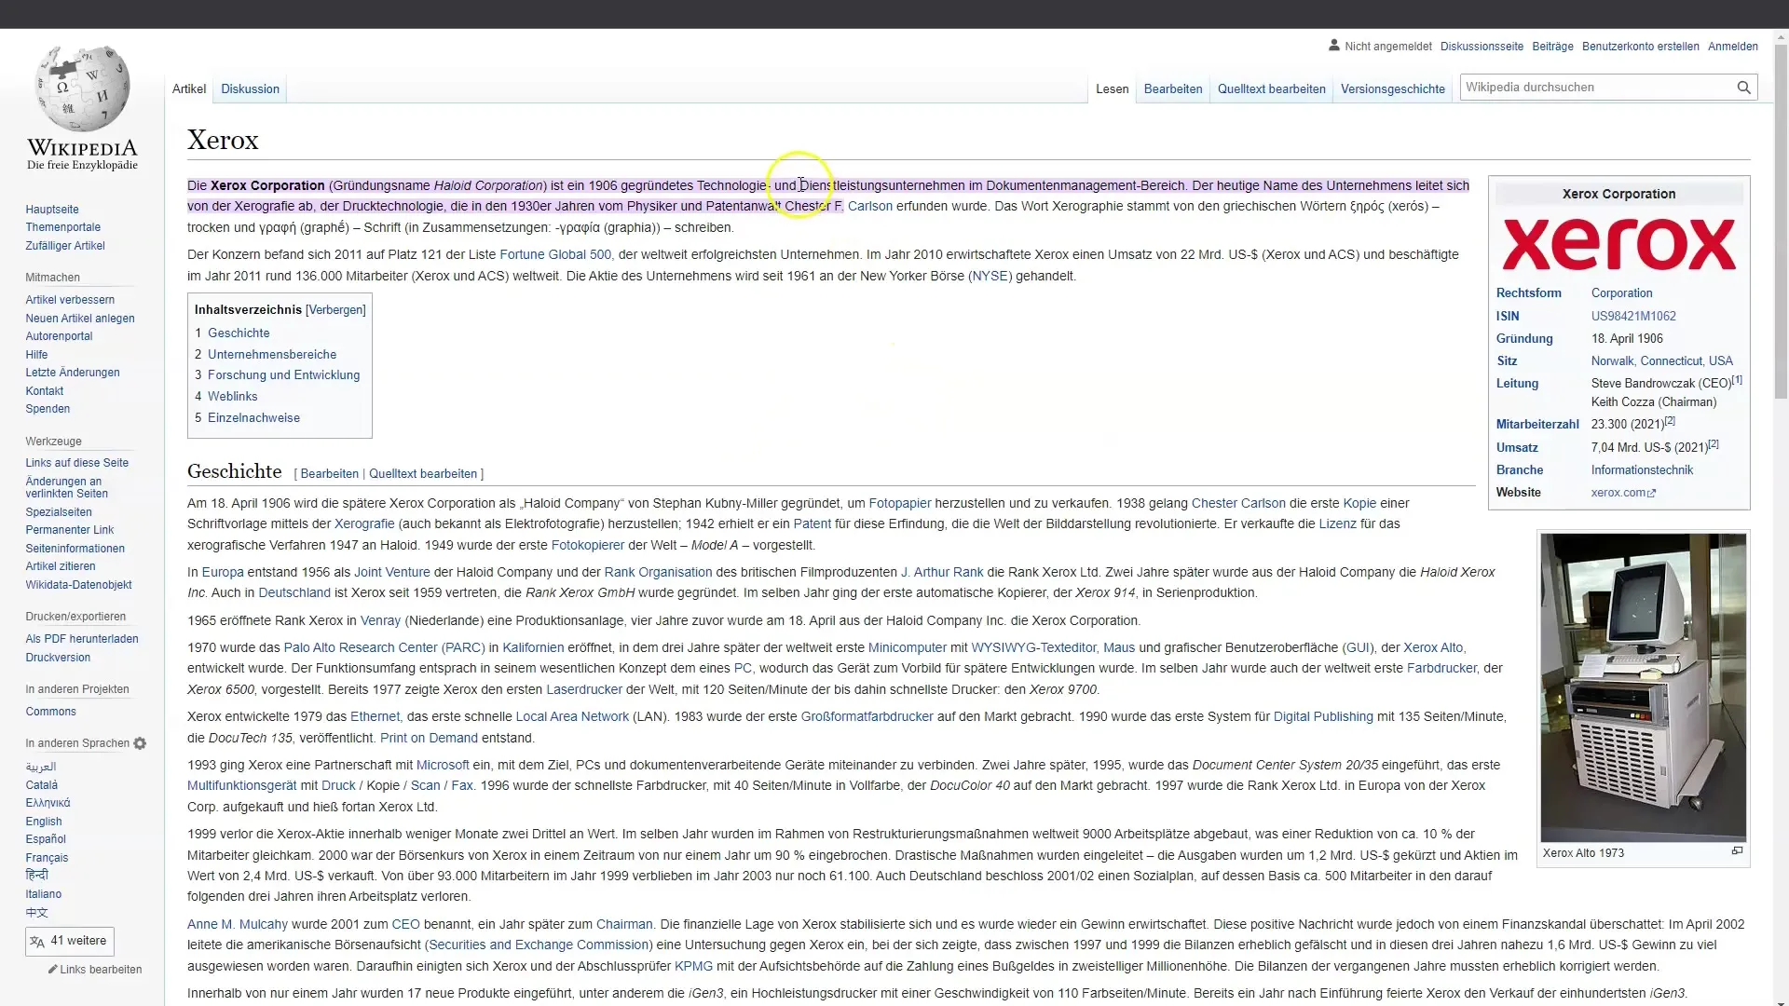Expand Unternehmensbereich table of contents entry
The width and height of the screenshot is (1789, 1006).
click(271, 354)
